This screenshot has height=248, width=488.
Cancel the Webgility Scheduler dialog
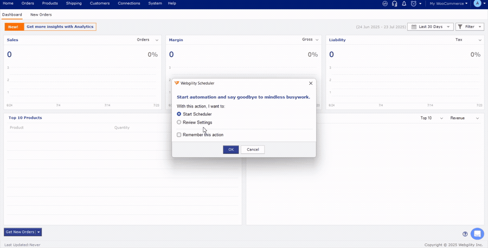[x=253, y=150]
